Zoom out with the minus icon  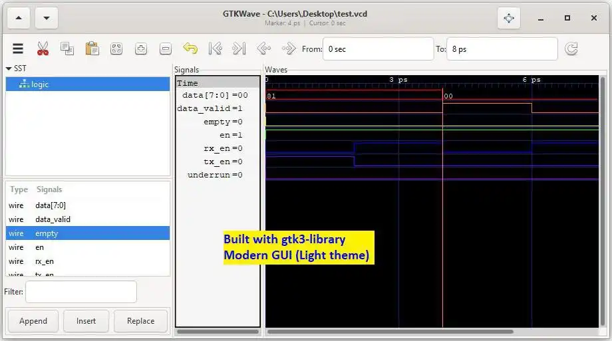166,49
